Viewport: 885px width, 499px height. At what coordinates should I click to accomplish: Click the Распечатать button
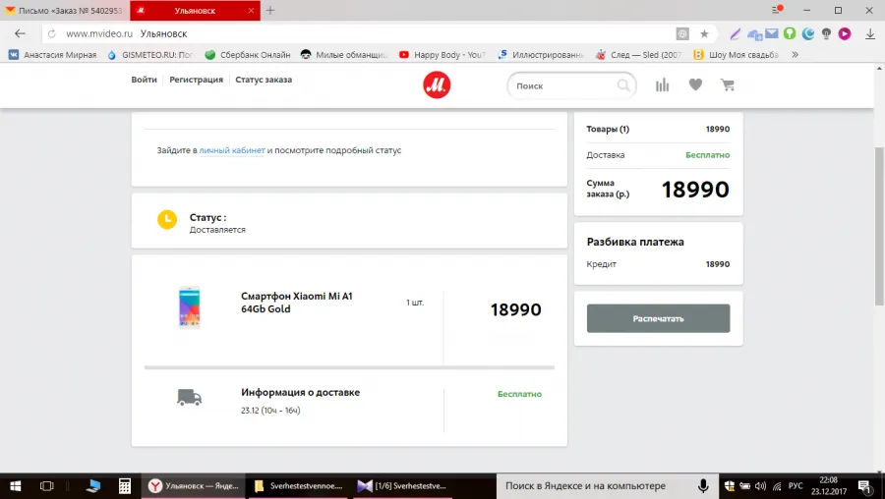[x=658, y=318]
